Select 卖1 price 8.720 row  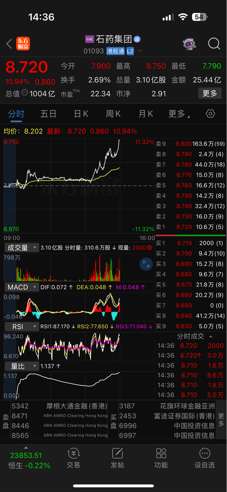coord(190,227)
